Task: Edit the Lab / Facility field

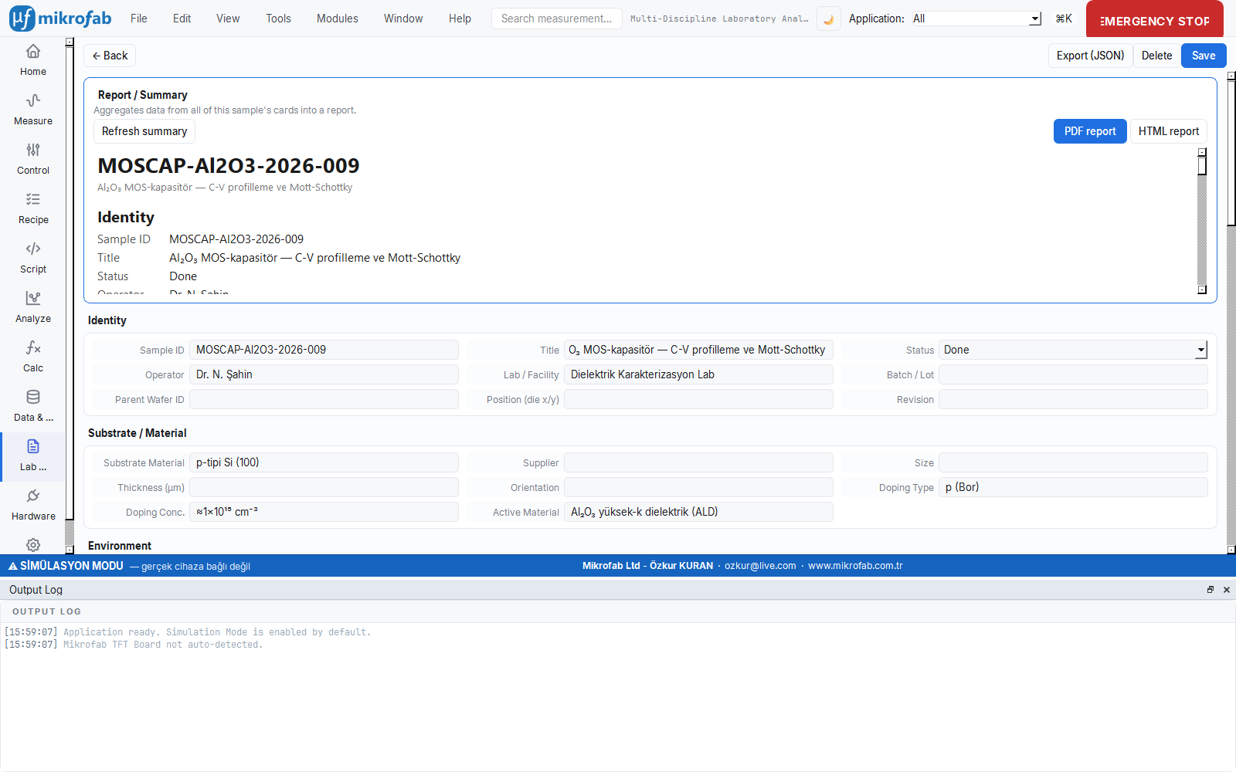Action: 698,374
